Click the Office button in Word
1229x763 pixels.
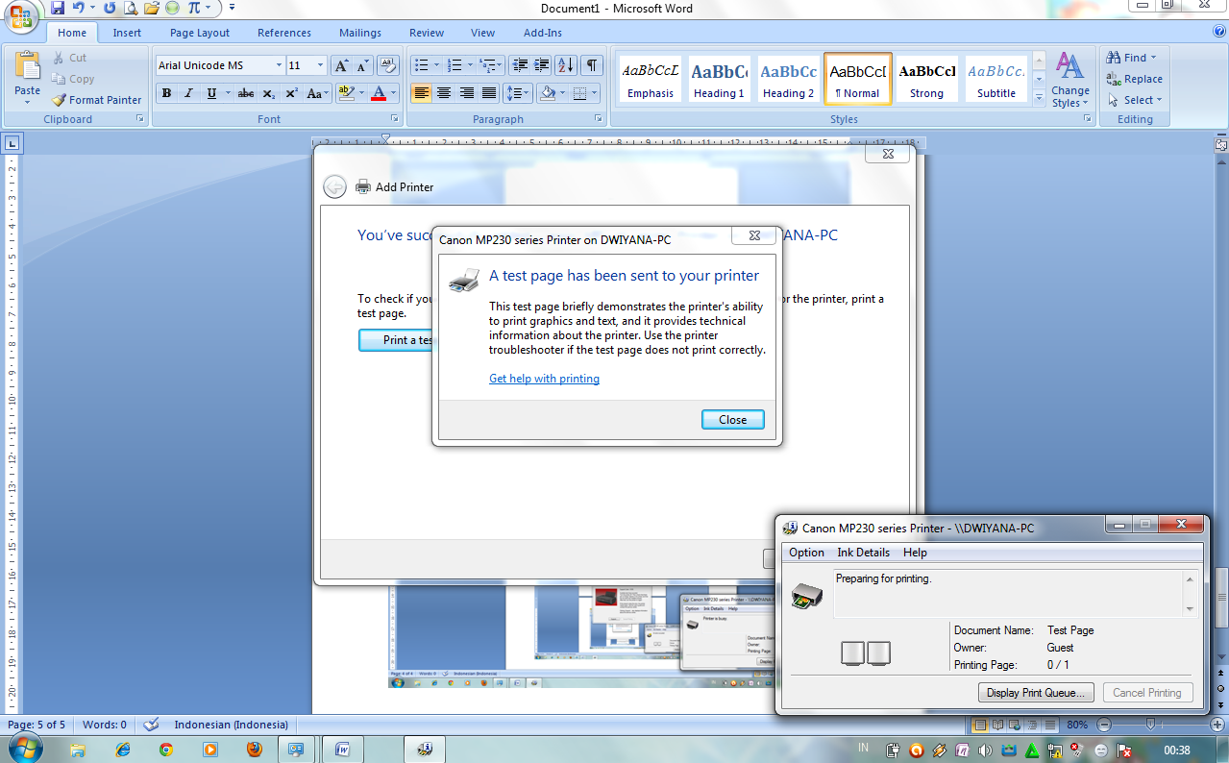tap(20, 17)
